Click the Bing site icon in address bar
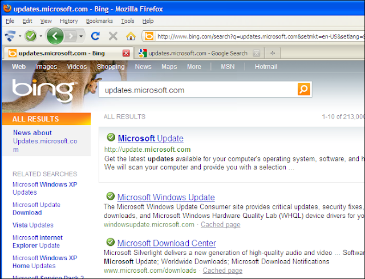This screenshot has width=365, height=279. 149,37
